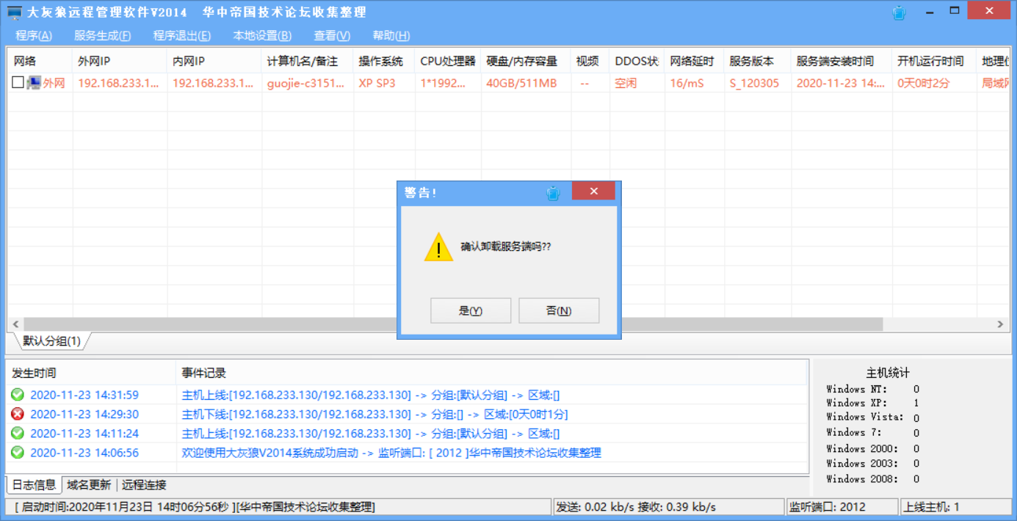Sort by the 操作系统 column header
The width and height of the screenshot is (1017, 521).
[x=384, y=62]
